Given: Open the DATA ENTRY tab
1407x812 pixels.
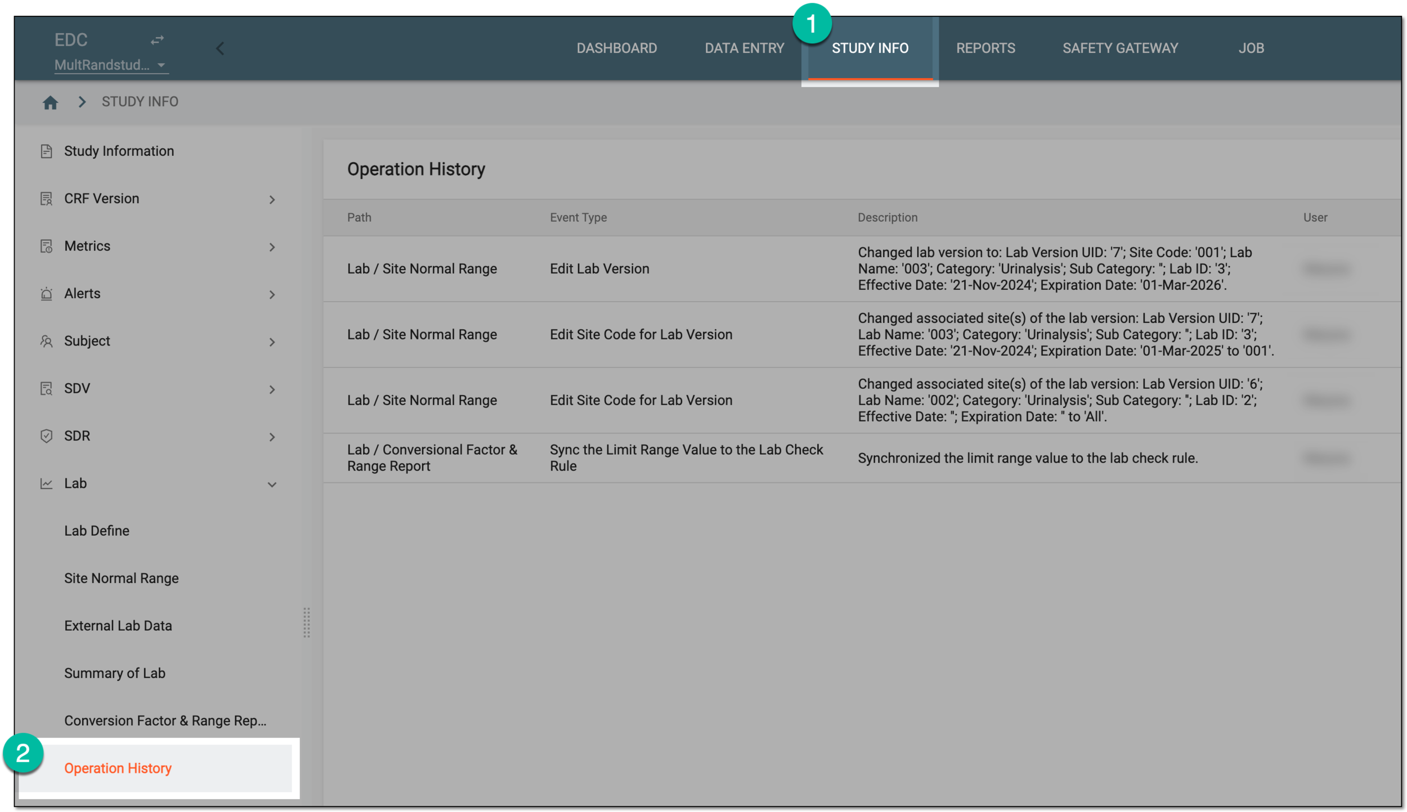Looking at the screenshot, I should click(744, 48).
